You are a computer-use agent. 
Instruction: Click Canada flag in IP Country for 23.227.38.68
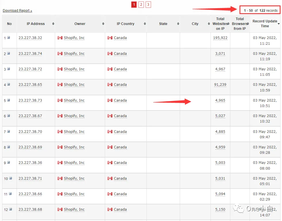[110, 209]
